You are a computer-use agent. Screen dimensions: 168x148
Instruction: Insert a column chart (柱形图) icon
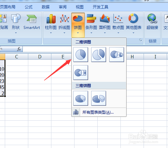point(51,19)
